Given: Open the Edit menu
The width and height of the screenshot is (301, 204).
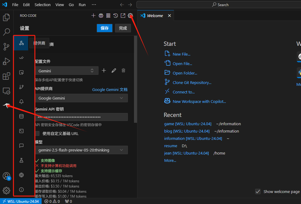Looking at the screenshot, I should 26,5.
